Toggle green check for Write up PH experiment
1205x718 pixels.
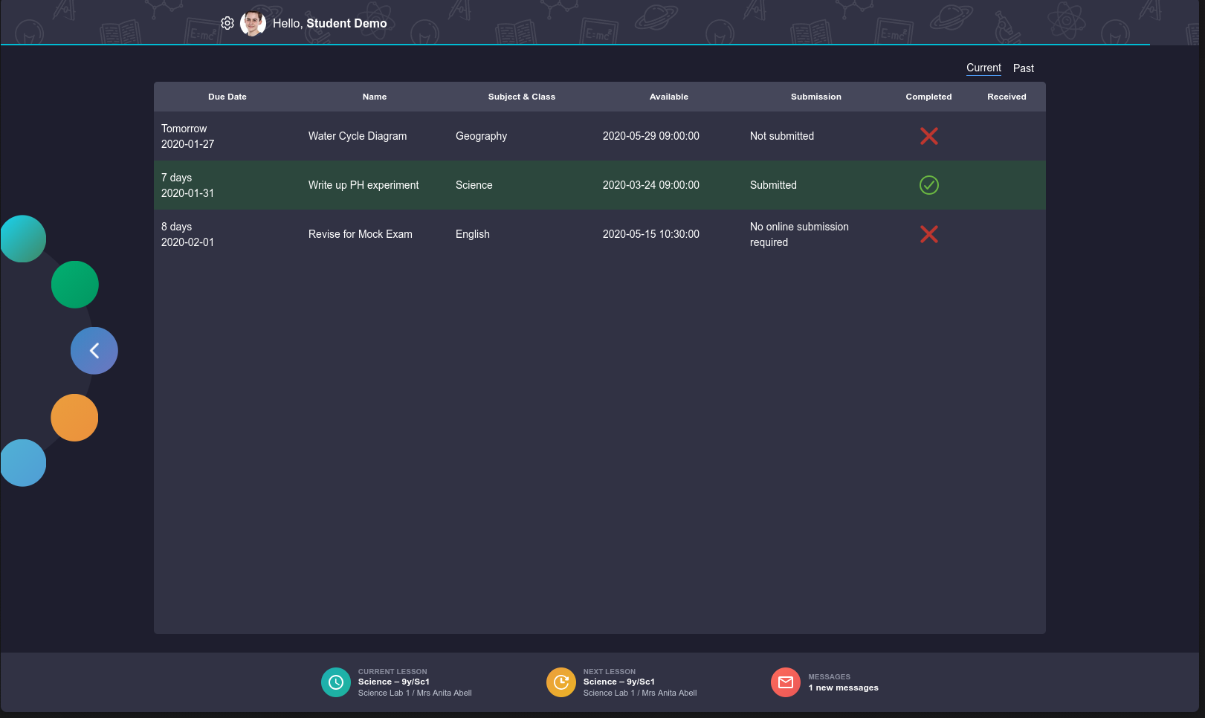929,185
